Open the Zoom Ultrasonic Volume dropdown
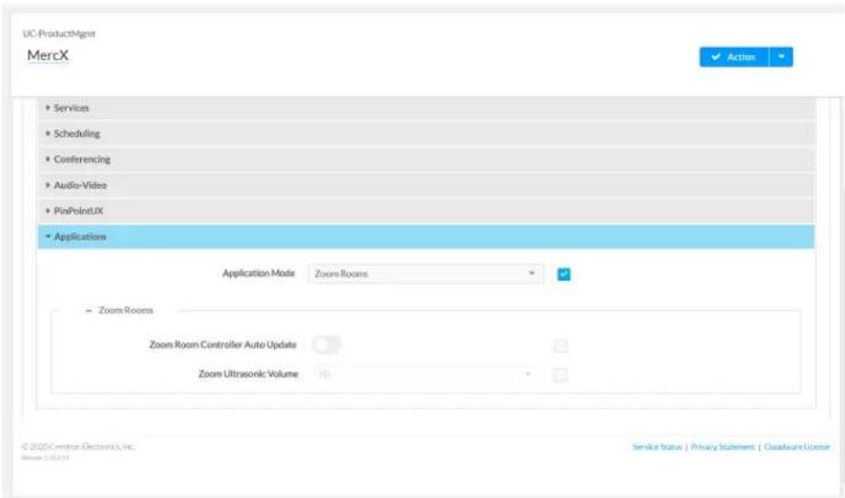The height and width of the screenshot is (498, 845). (x=426, y=374)
